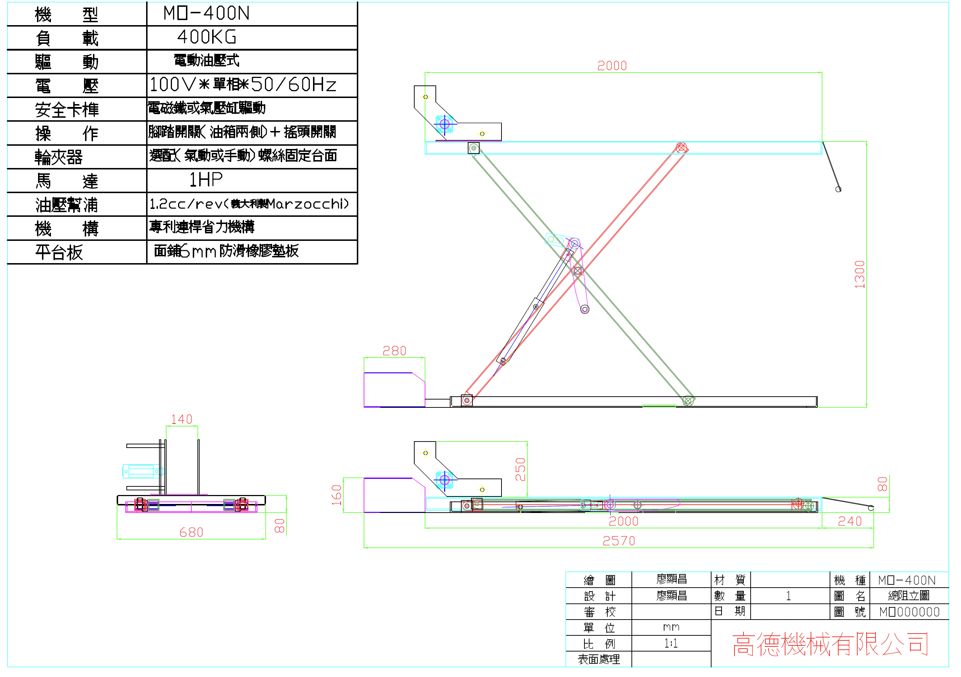Select the 140 dimension above end view
Viewport: 961px width, 677px height.
(x=182, y=419)
